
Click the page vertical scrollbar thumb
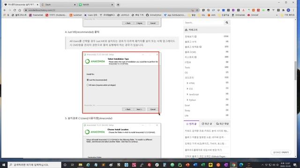295,70
